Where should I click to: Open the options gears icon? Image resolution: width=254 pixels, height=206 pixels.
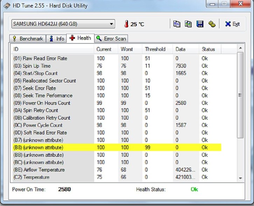coord(211,24)
